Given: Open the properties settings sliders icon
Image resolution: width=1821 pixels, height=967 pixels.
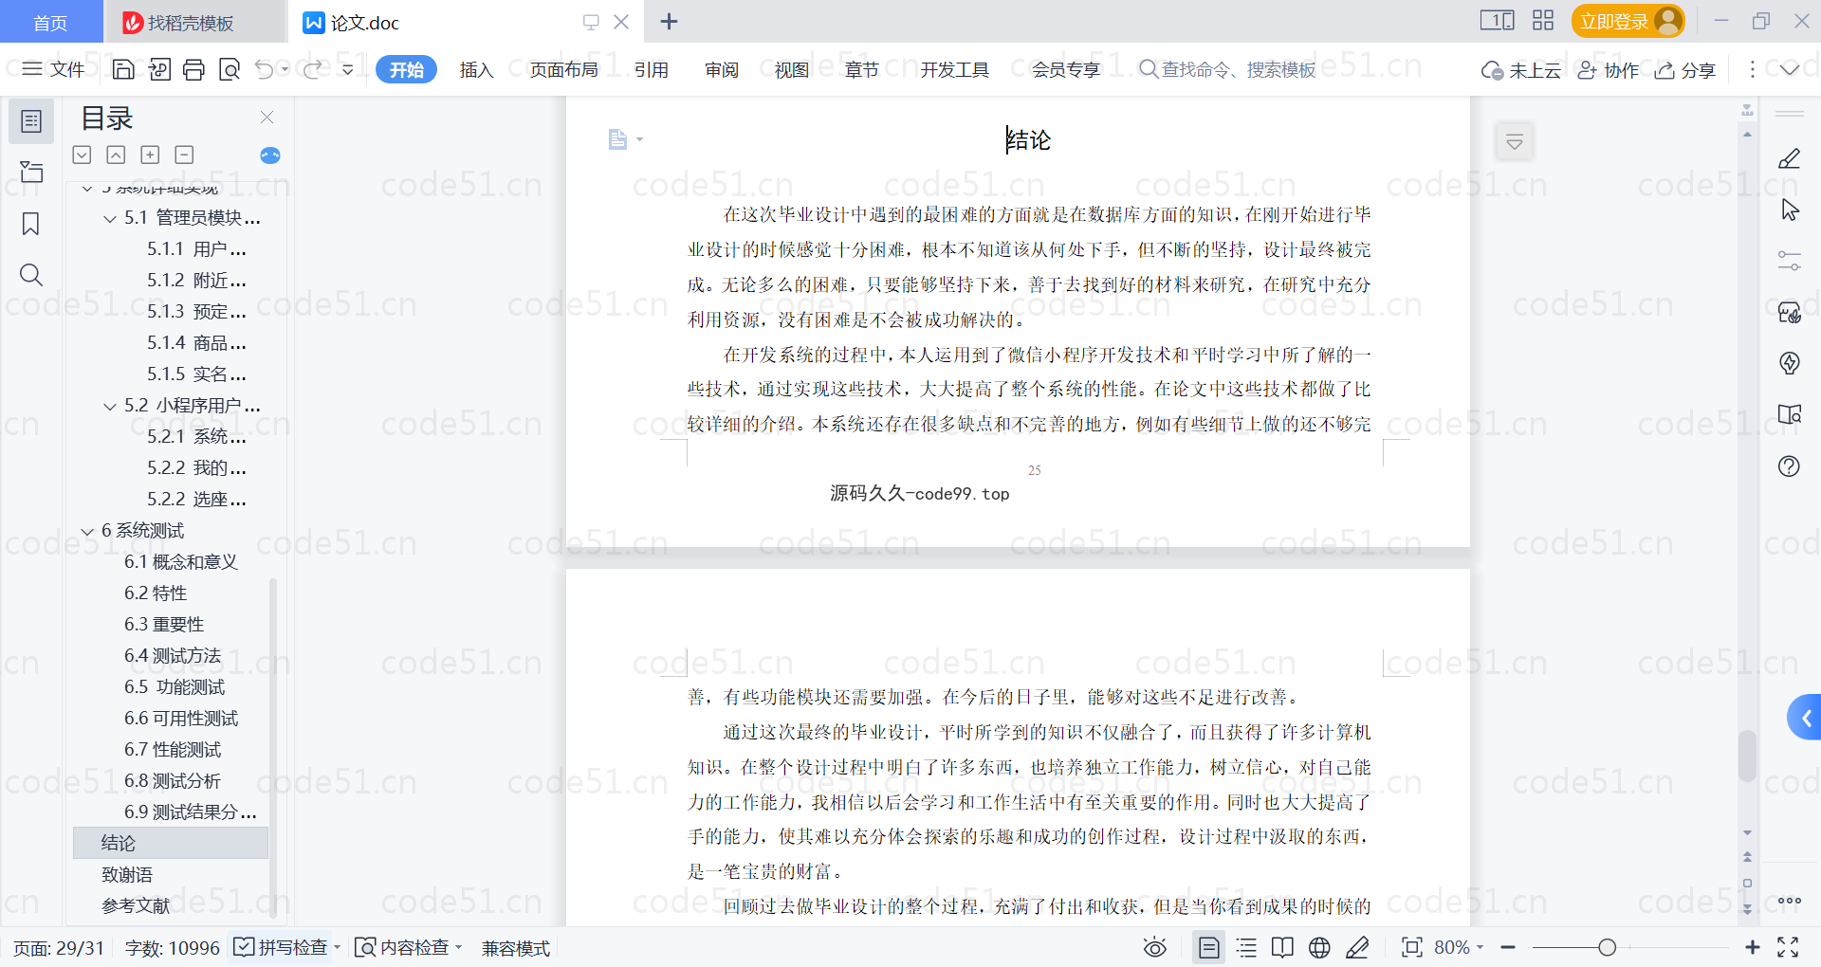Looking at the screenshot, I should (x=1789, y=261).
